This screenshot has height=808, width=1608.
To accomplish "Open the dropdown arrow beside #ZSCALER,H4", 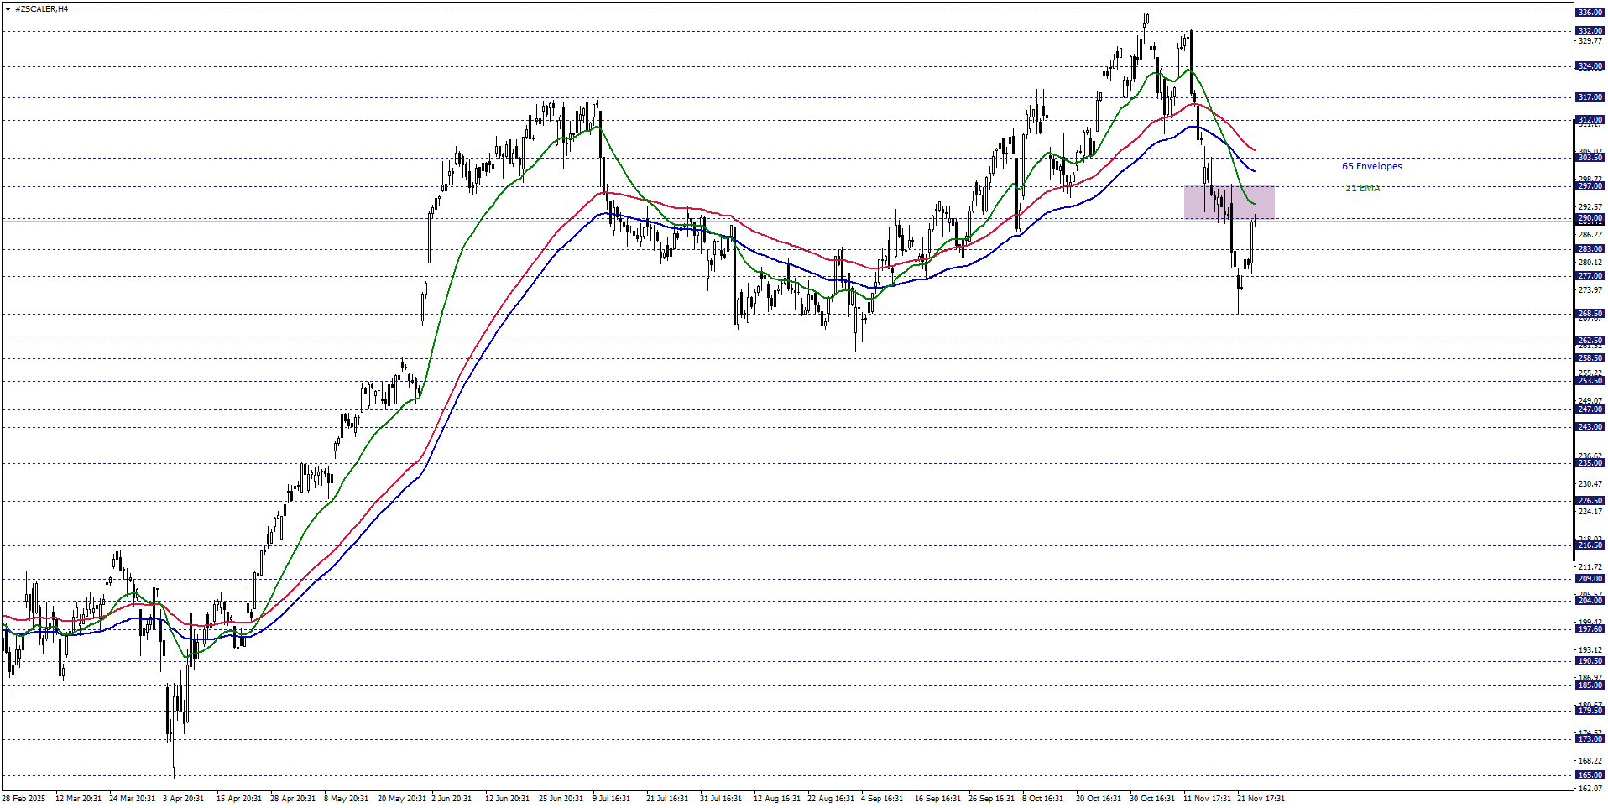I will tap(8, 9).
